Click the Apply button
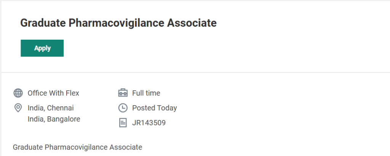Viewport: 390px width, 156px height. [42, 48]
